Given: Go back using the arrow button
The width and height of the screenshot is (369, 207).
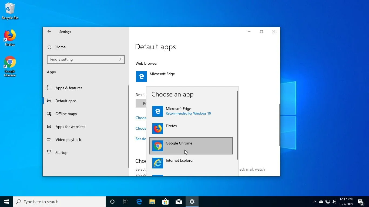Looking at the screenshot, I should tap(49, 32).
